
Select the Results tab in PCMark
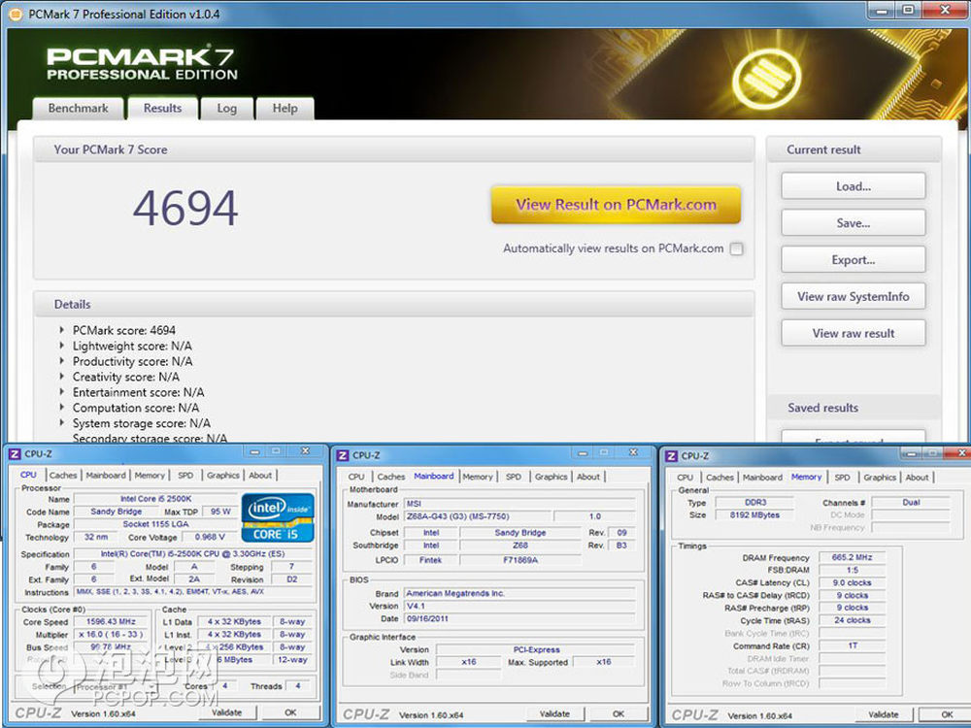coord(163,109)
